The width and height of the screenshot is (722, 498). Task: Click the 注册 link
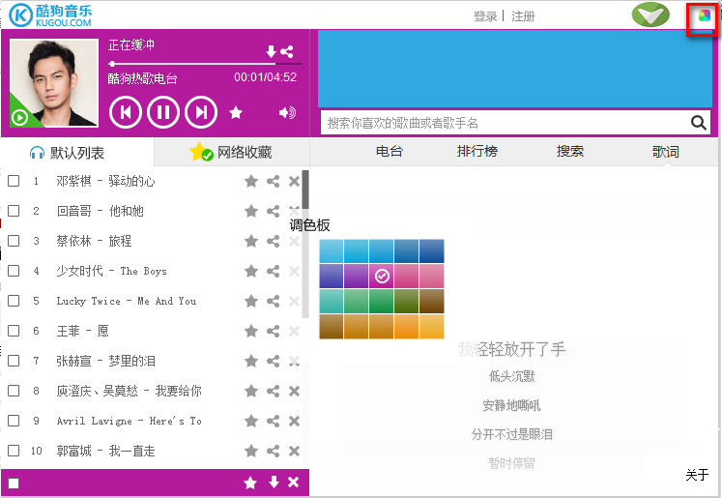[x=523, y=16]
